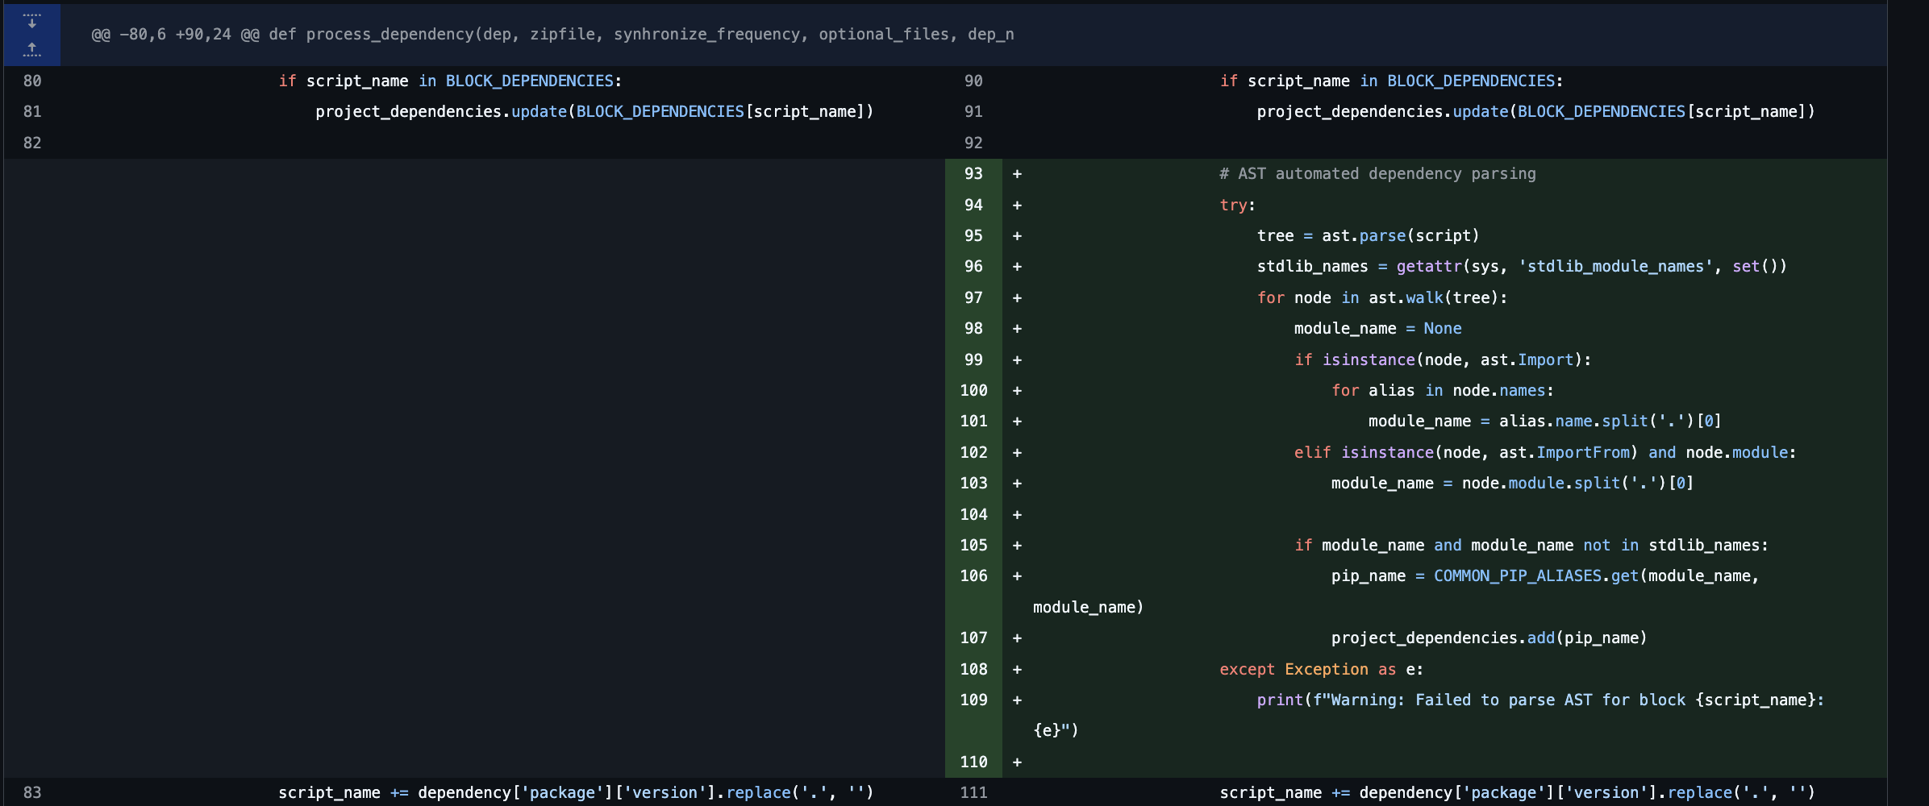This screenshot has width=1929, height=806.
Task: Click 'for alias in node.names:' line
Action: [x=1442, y=390]
